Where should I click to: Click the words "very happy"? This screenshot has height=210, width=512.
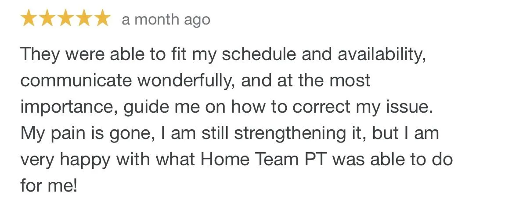(x=65, y=160)
